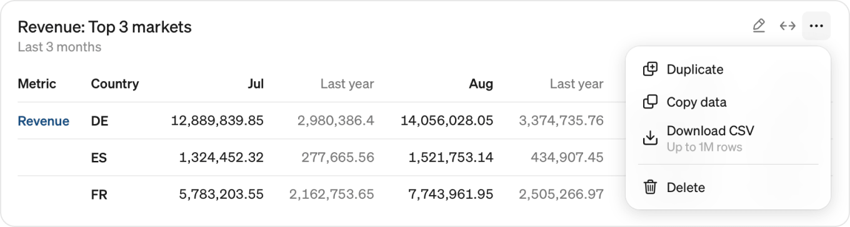
Task: Open the three-dot more options menu
Action: click(816, 26)
